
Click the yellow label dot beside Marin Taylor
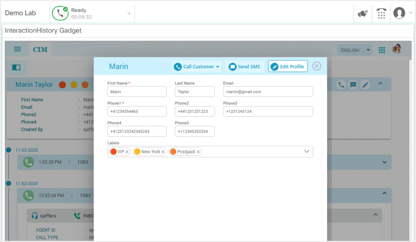[x=74, y=85]
